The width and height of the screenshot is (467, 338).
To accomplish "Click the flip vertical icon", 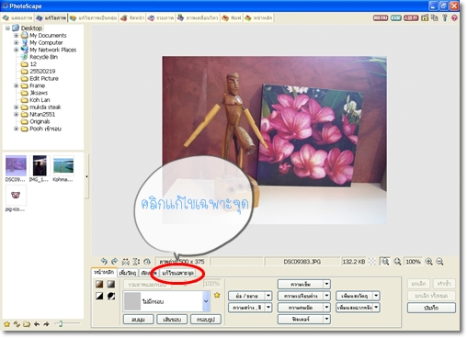I will pos(136,262).
